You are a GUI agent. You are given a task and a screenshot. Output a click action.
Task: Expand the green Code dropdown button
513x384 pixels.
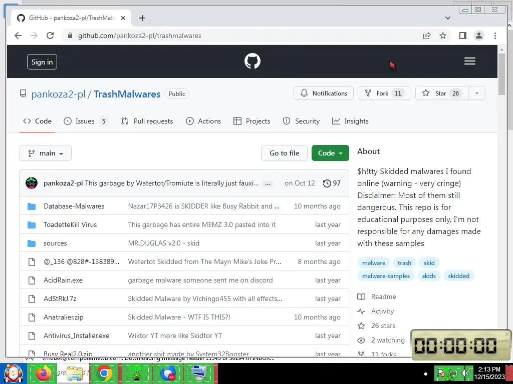click(x=330, y=153)
